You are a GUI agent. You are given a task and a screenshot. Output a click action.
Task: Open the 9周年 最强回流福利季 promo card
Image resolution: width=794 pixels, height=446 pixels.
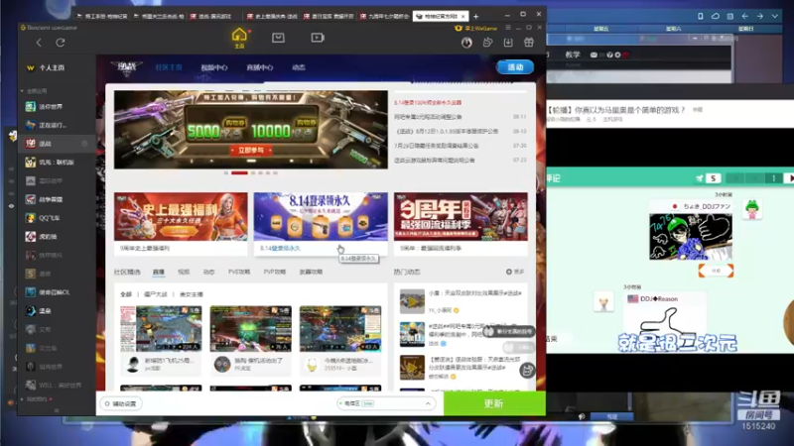(461, 224)
